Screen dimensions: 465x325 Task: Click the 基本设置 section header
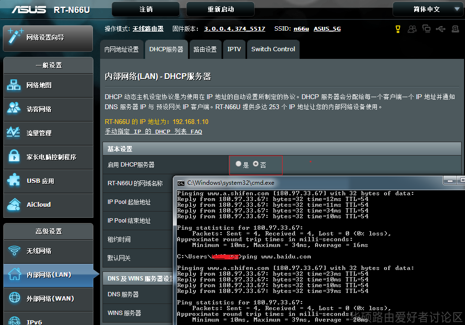[x=282, y=149]
